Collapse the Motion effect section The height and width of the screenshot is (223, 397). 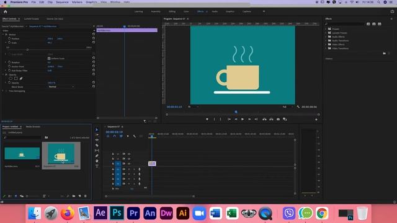pyautogui.click(x=3, y=35)
